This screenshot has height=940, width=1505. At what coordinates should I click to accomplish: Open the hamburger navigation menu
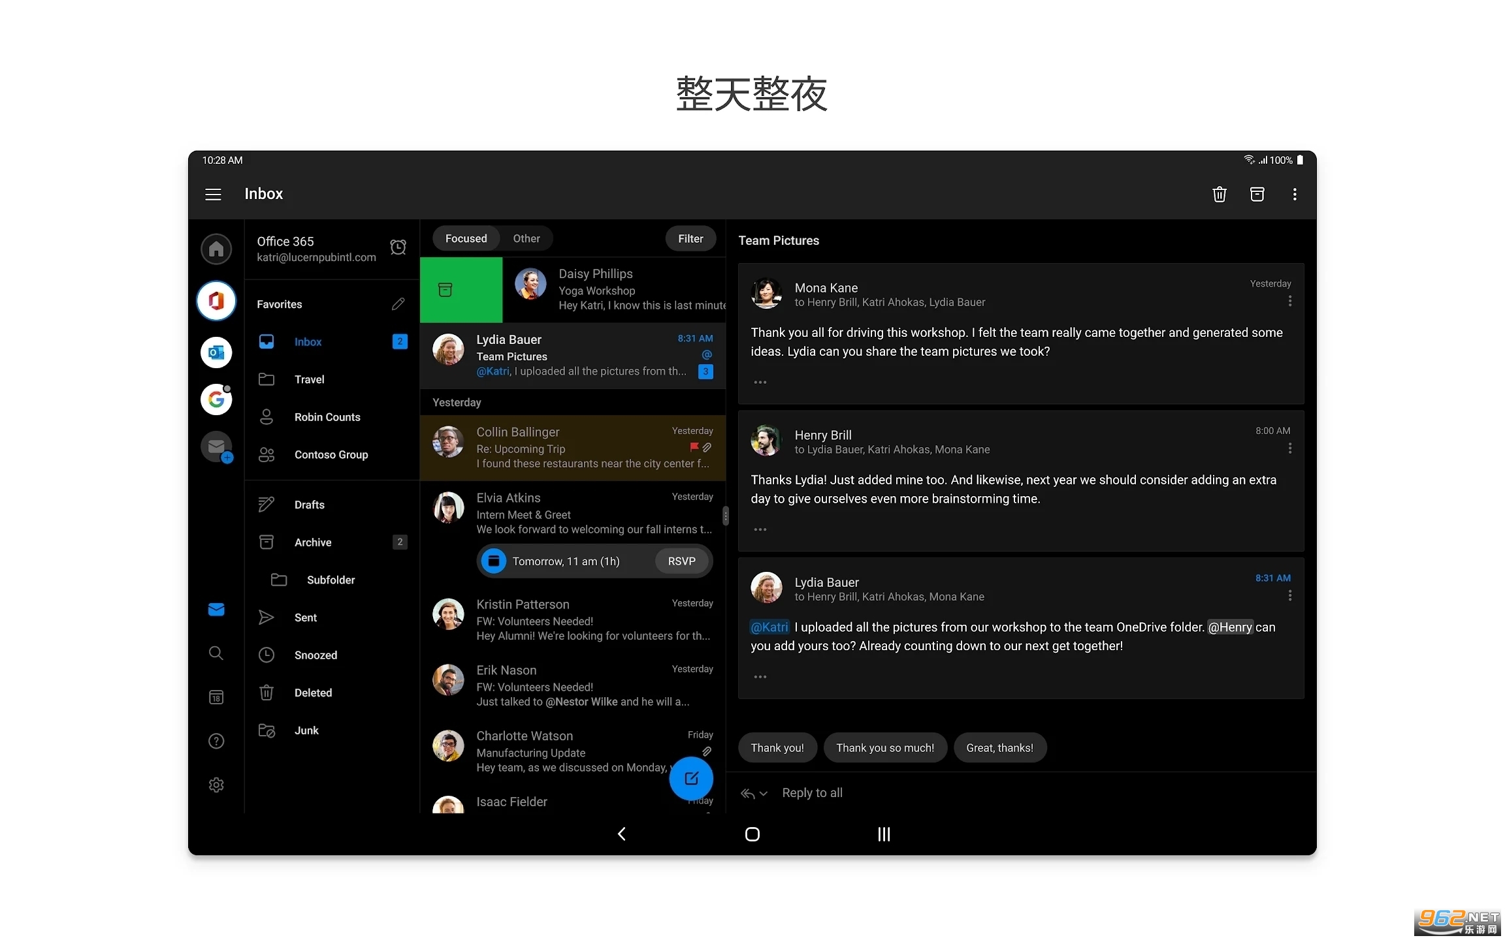coord(213,195)
